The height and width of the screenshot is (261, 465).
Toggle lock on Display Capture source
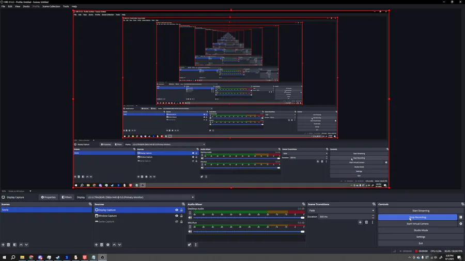(x=181, y=210)
